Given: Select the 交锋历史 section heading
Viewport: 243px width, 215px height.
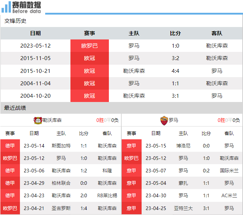Looking at the screenshot, I should click(x=15, y=21).
